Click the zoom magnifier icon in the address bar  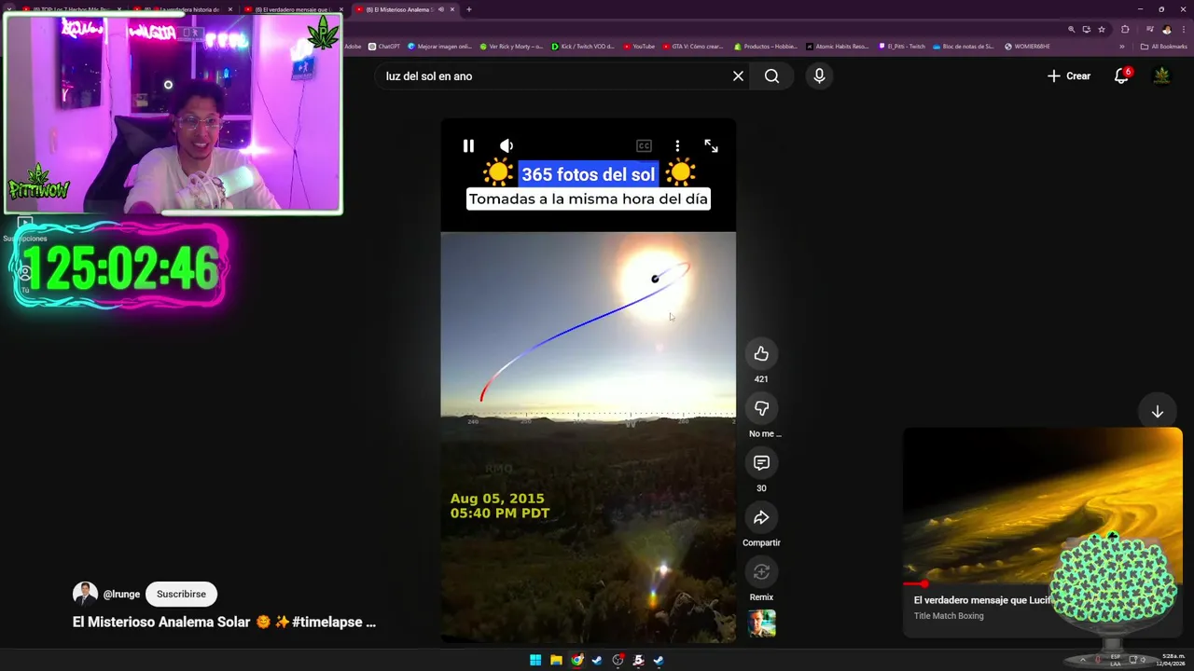coord(1071,30)
